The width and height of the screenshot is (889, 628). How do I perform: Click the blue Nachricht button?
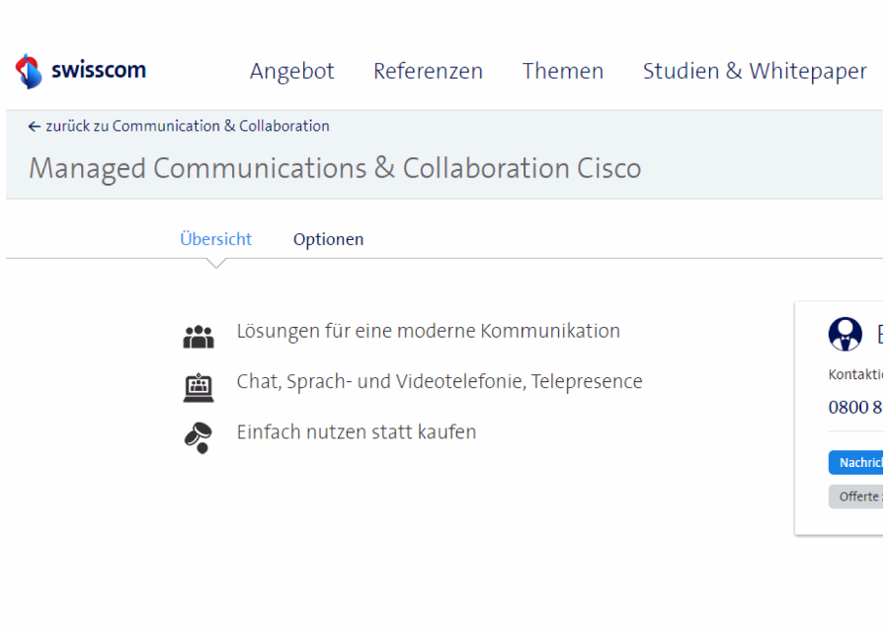(855, 462)
